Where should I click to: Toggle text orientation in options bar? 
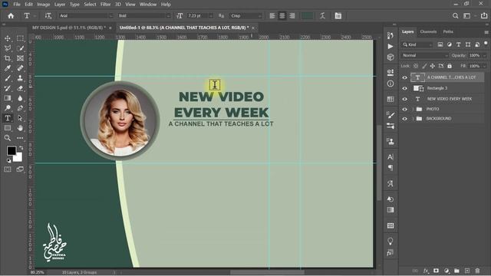48,15
